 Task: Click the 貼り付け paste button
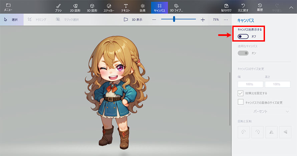click(x=226, y=8)
